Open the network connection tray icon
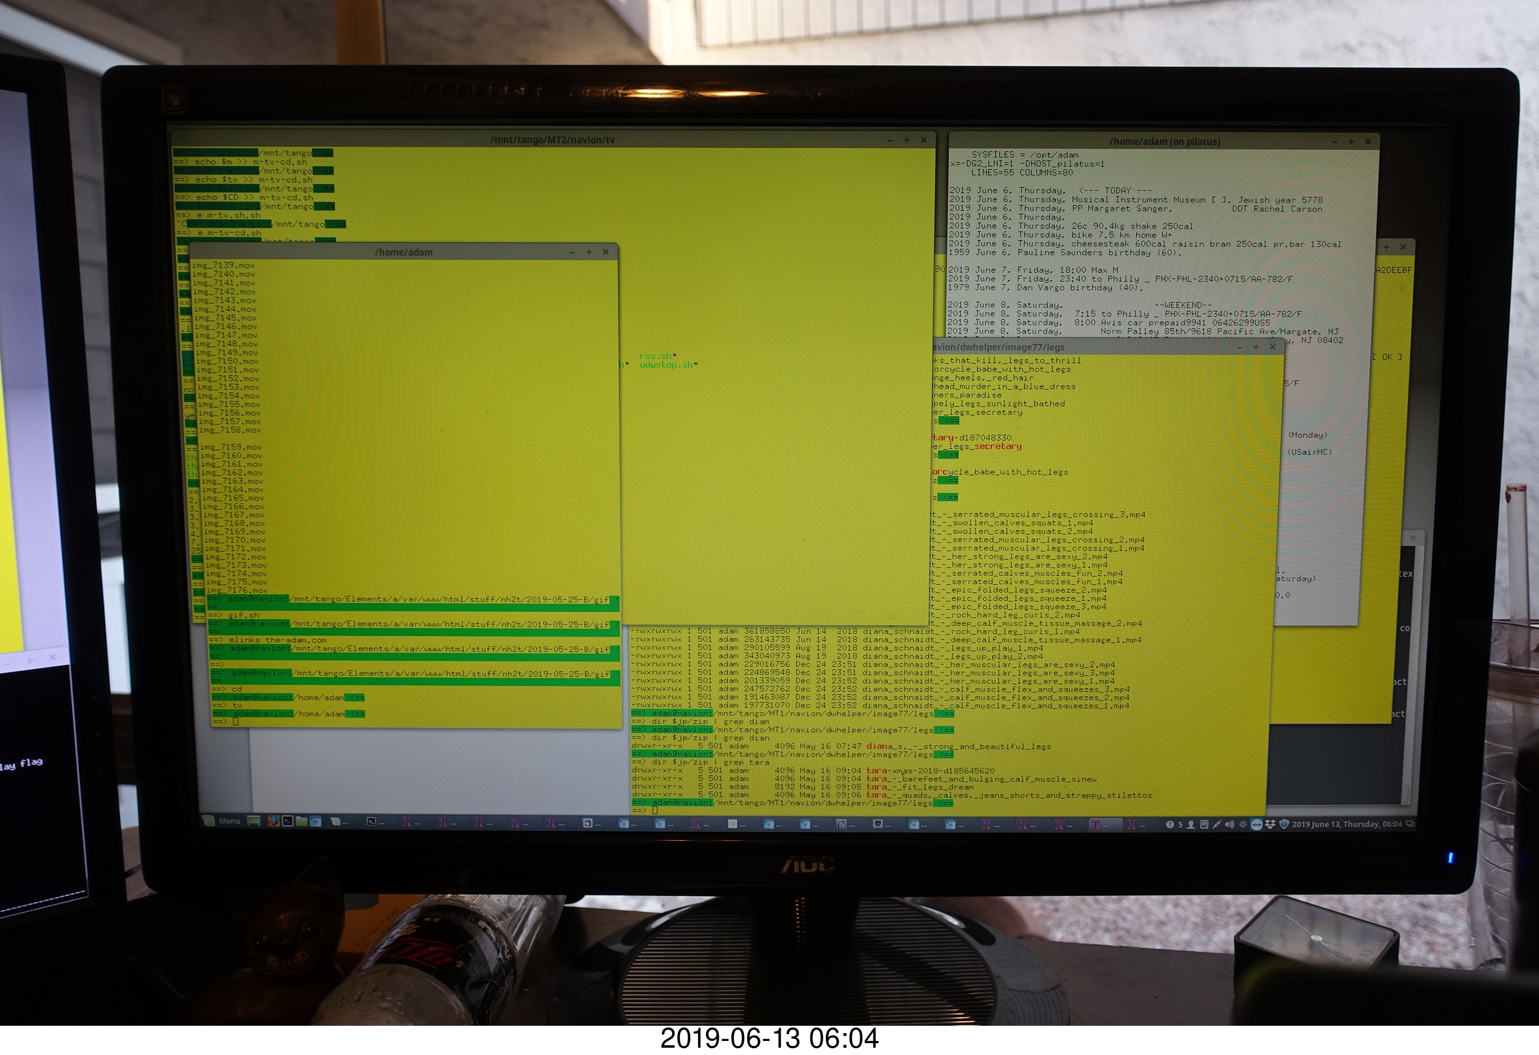 click(x=1217, y=824)
